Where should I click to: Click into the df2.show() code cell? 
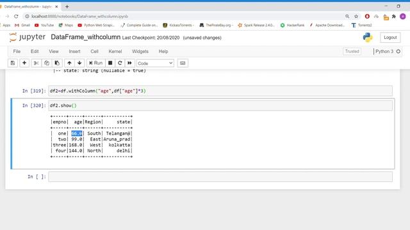tap(220, 105)
